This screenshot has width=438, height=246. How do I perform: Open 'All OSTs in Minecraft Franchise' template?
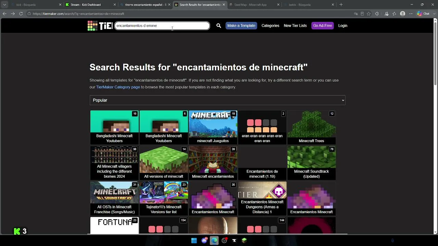coord(114,199)
